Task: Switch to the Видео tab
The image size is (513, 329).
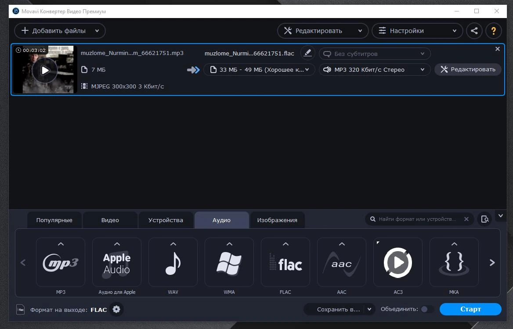Action: click(110, 220)
